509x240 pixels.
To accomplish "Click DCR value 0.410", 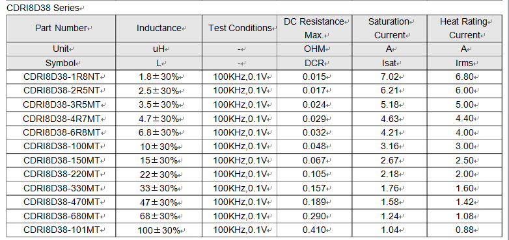I will click(314, 230).
